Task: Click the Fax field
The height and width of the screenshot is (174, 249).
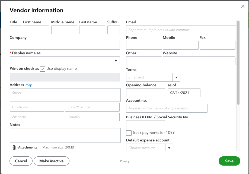Action: [217, 45]
